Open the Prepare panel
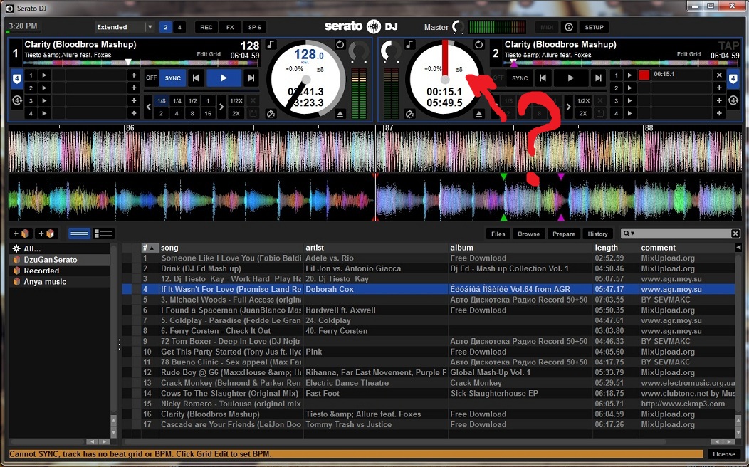The height and width of the screenshot is (467, 749). point(564,233)
